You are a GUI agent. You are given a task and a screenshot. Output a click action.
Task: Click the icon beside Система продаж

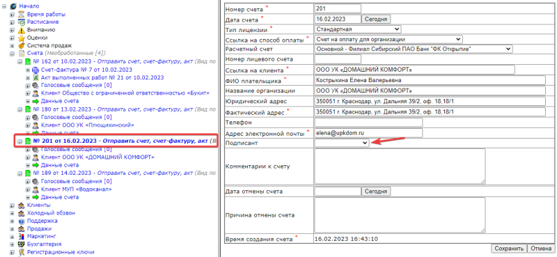(22, 45)
